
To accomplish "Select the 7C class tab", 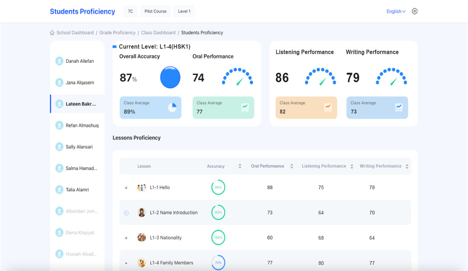I will point(131,11).
